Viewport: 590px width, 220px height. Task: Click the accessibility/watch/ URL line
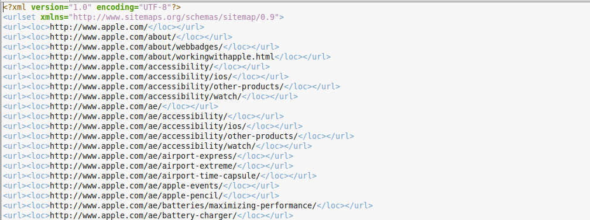pyautogui.click(x=150, y=96)
